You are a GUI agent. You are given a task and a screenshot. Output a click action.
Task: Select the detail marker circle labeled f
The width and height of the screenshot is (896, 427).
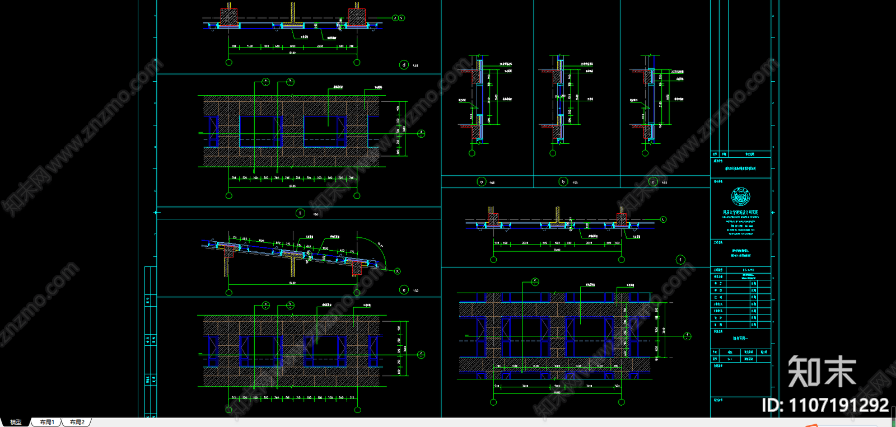pos(680,260)
